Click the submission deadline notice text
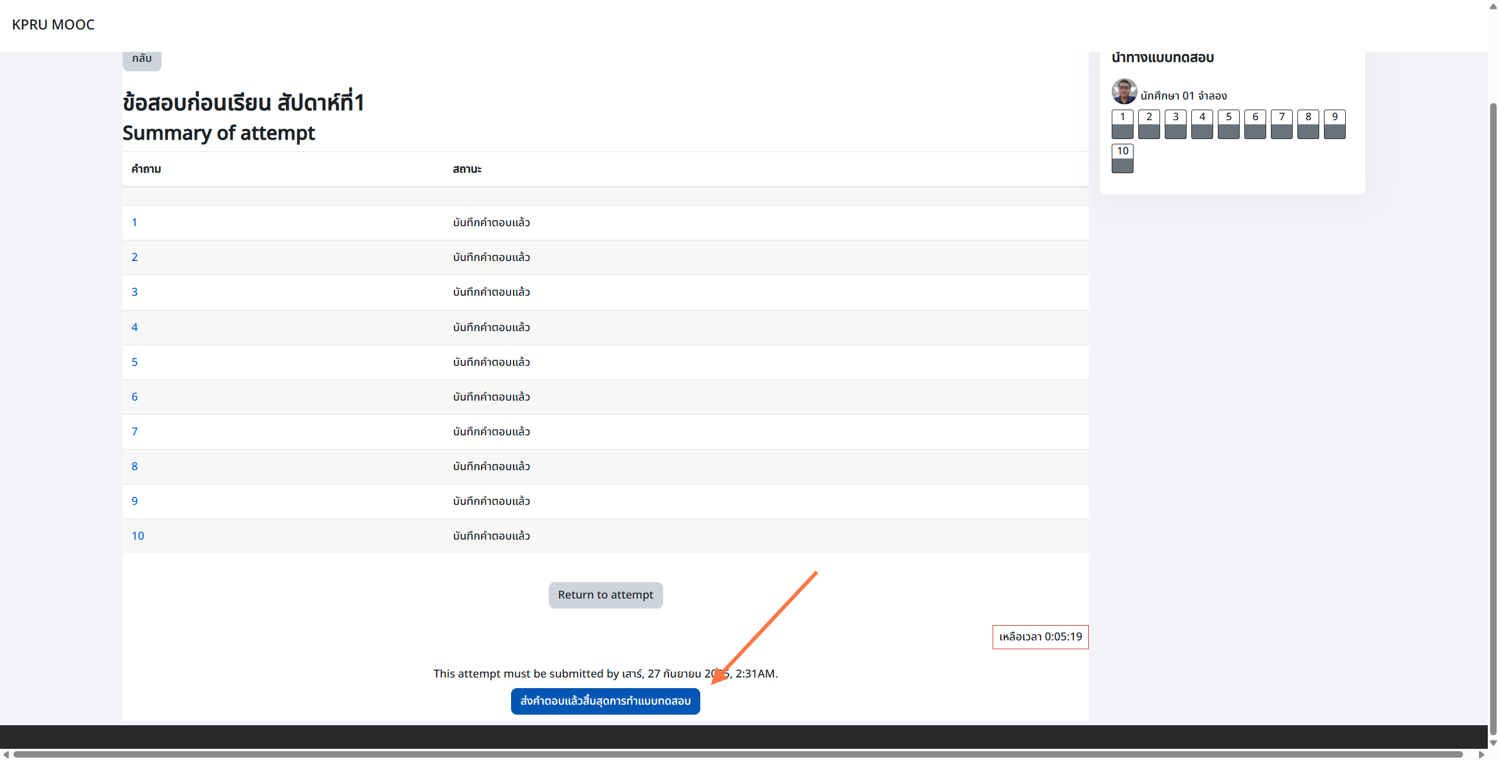This screenshot has height=760, width=1499. [x=605, y=673]
